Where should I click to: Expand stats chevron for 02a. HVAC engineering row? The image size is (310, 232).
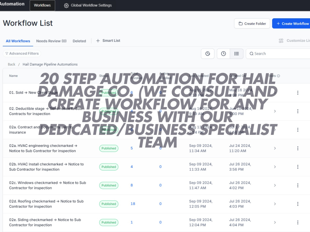[x=275, y=148]
